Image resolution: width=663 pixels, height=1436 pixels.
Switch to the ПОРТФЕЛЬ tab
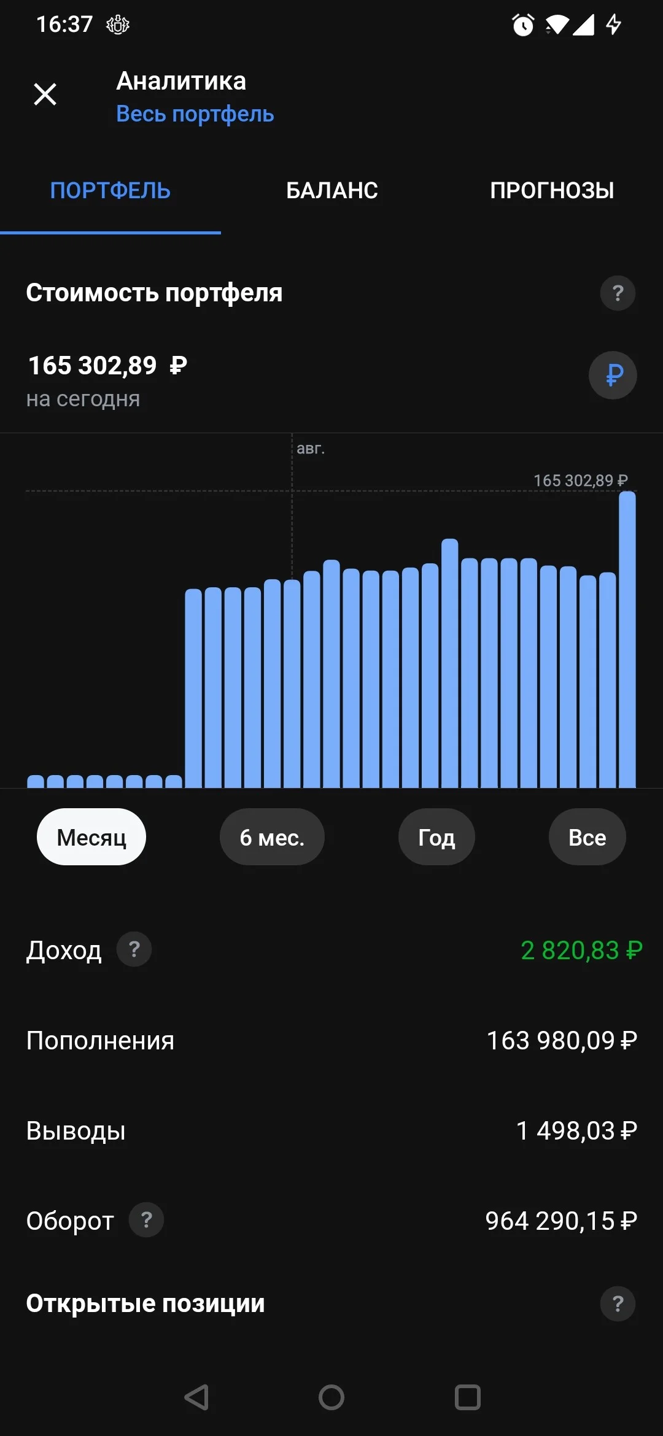[x=110, y=191]
